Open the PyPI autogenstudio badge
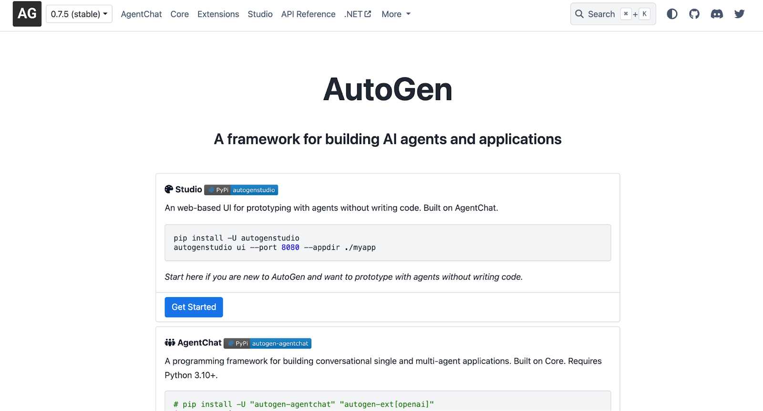This screenshot has height=411, width=763. click(x=241, y=190)
